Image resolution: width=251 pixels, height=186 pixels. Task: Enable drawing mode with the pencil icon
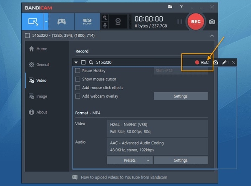point(224,63)
